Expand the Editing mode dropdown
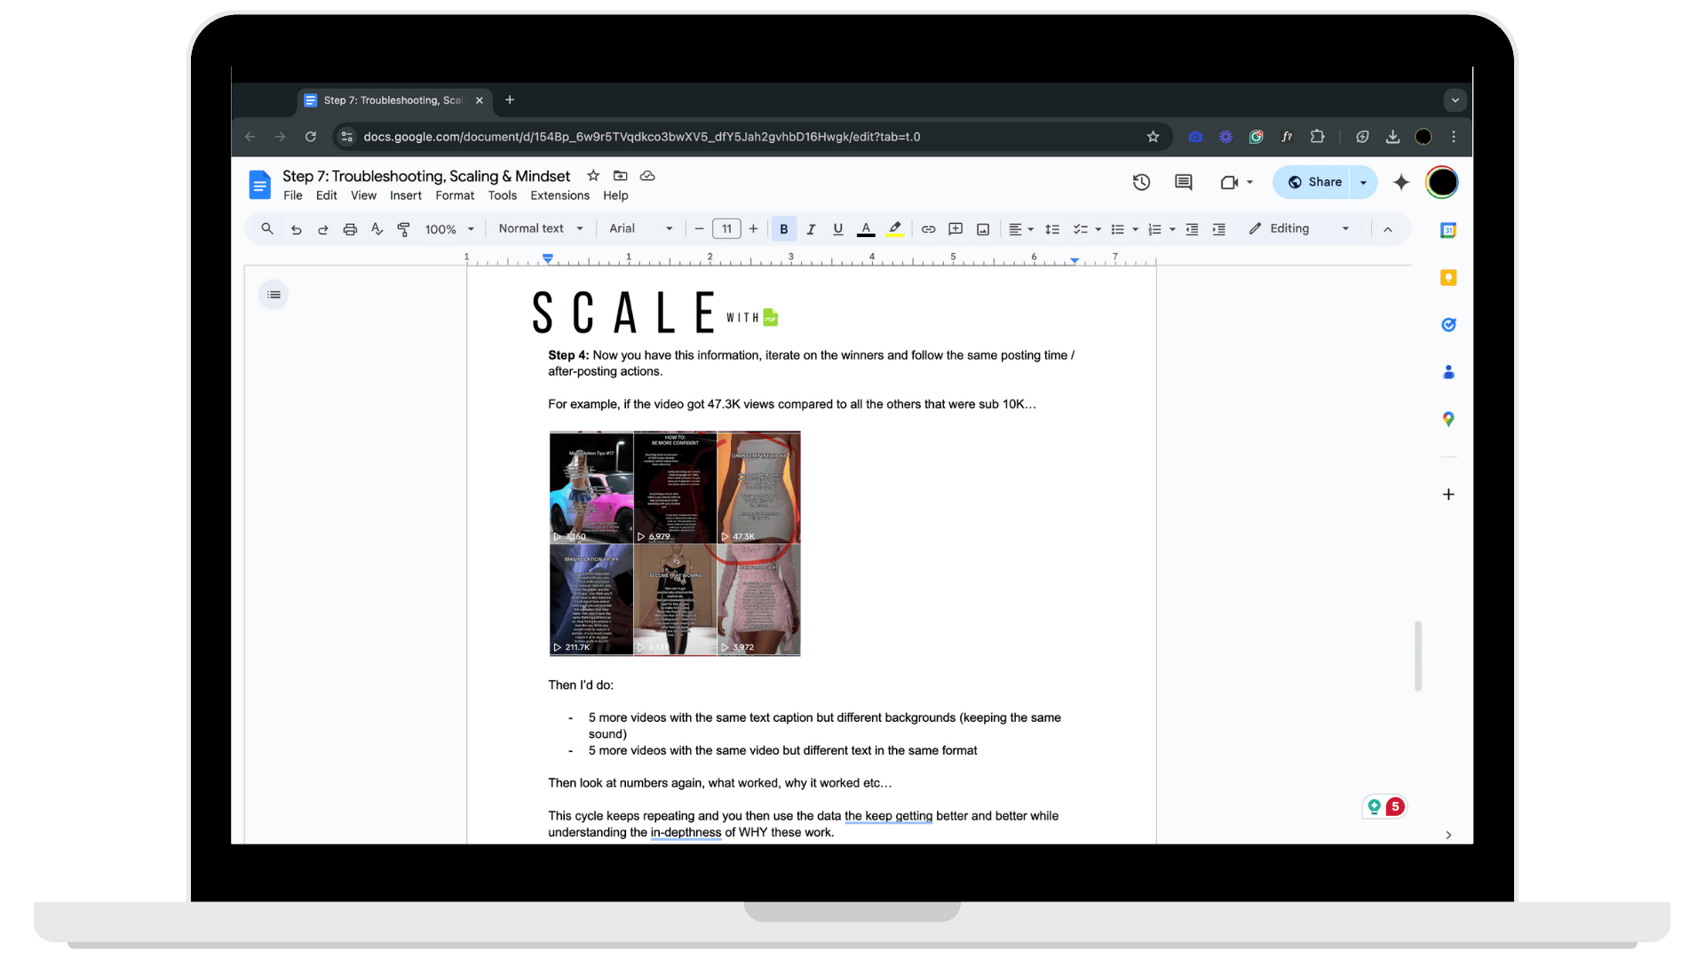1705x959 pixels. 1300,229
